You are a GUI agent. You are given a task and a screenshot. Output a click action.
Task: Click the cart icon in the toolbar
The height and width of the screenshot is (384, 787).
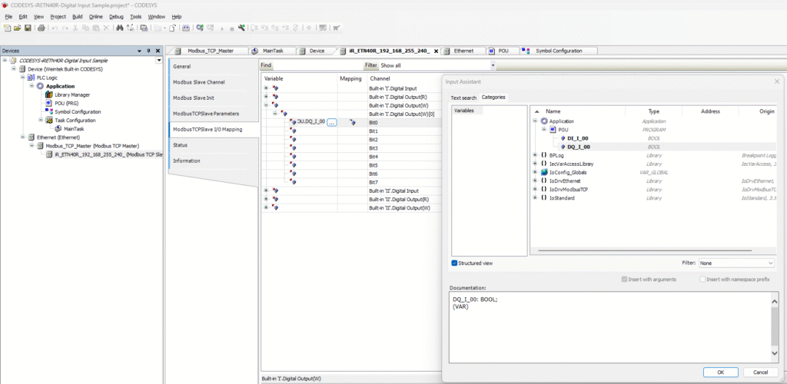pos(337,28)
